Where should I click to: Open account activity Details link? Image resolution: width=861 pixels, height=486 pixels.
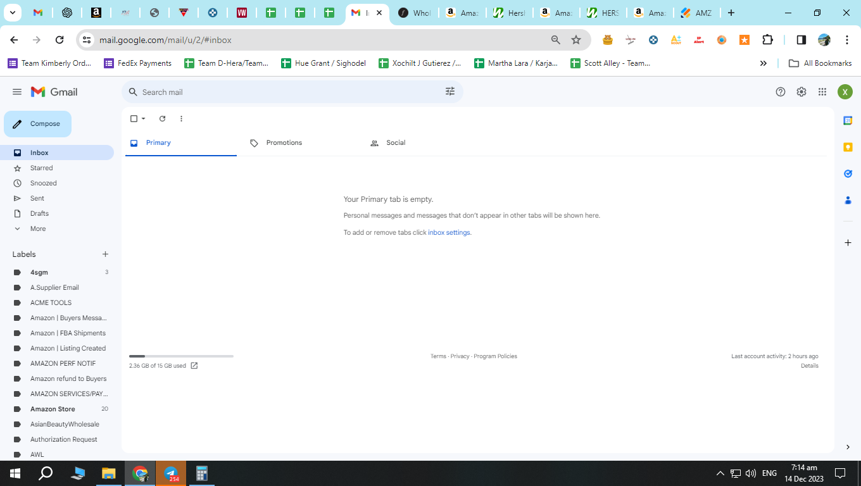click(809, 366)
